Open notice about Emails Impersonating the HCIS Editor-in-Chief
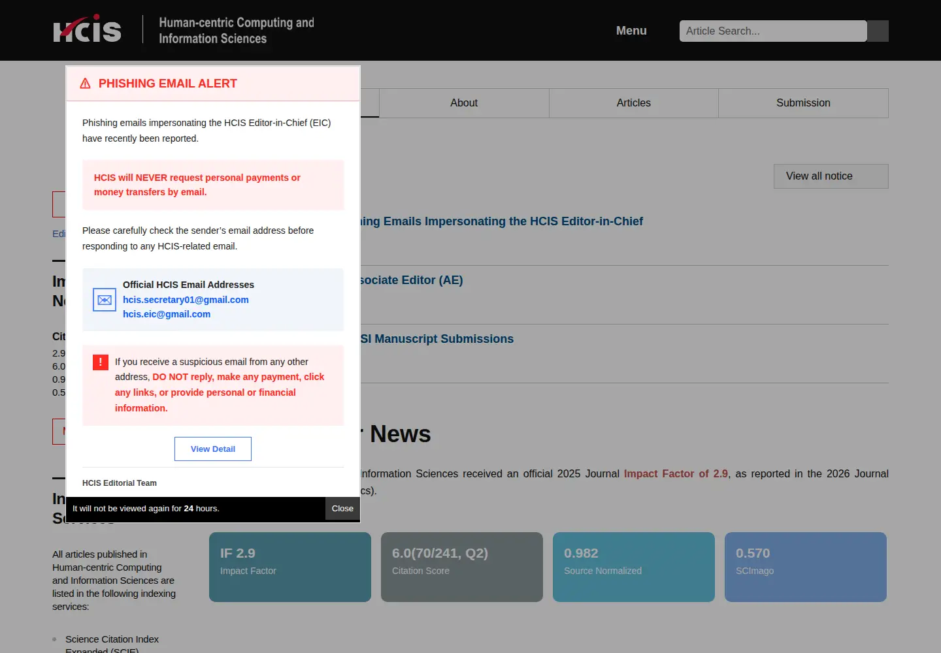 click(x=502, y=221)
